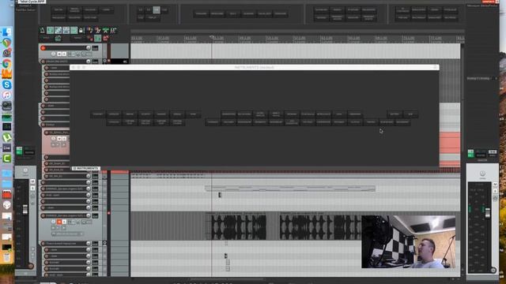
Task: Open Camtasia from the Dock
Action: tap(7, 159)
